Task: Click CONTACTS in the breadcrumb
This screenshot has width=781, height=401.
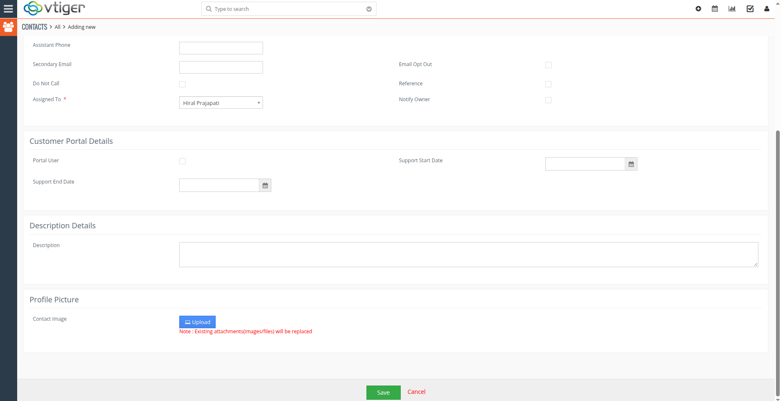Action: [34, 27]
